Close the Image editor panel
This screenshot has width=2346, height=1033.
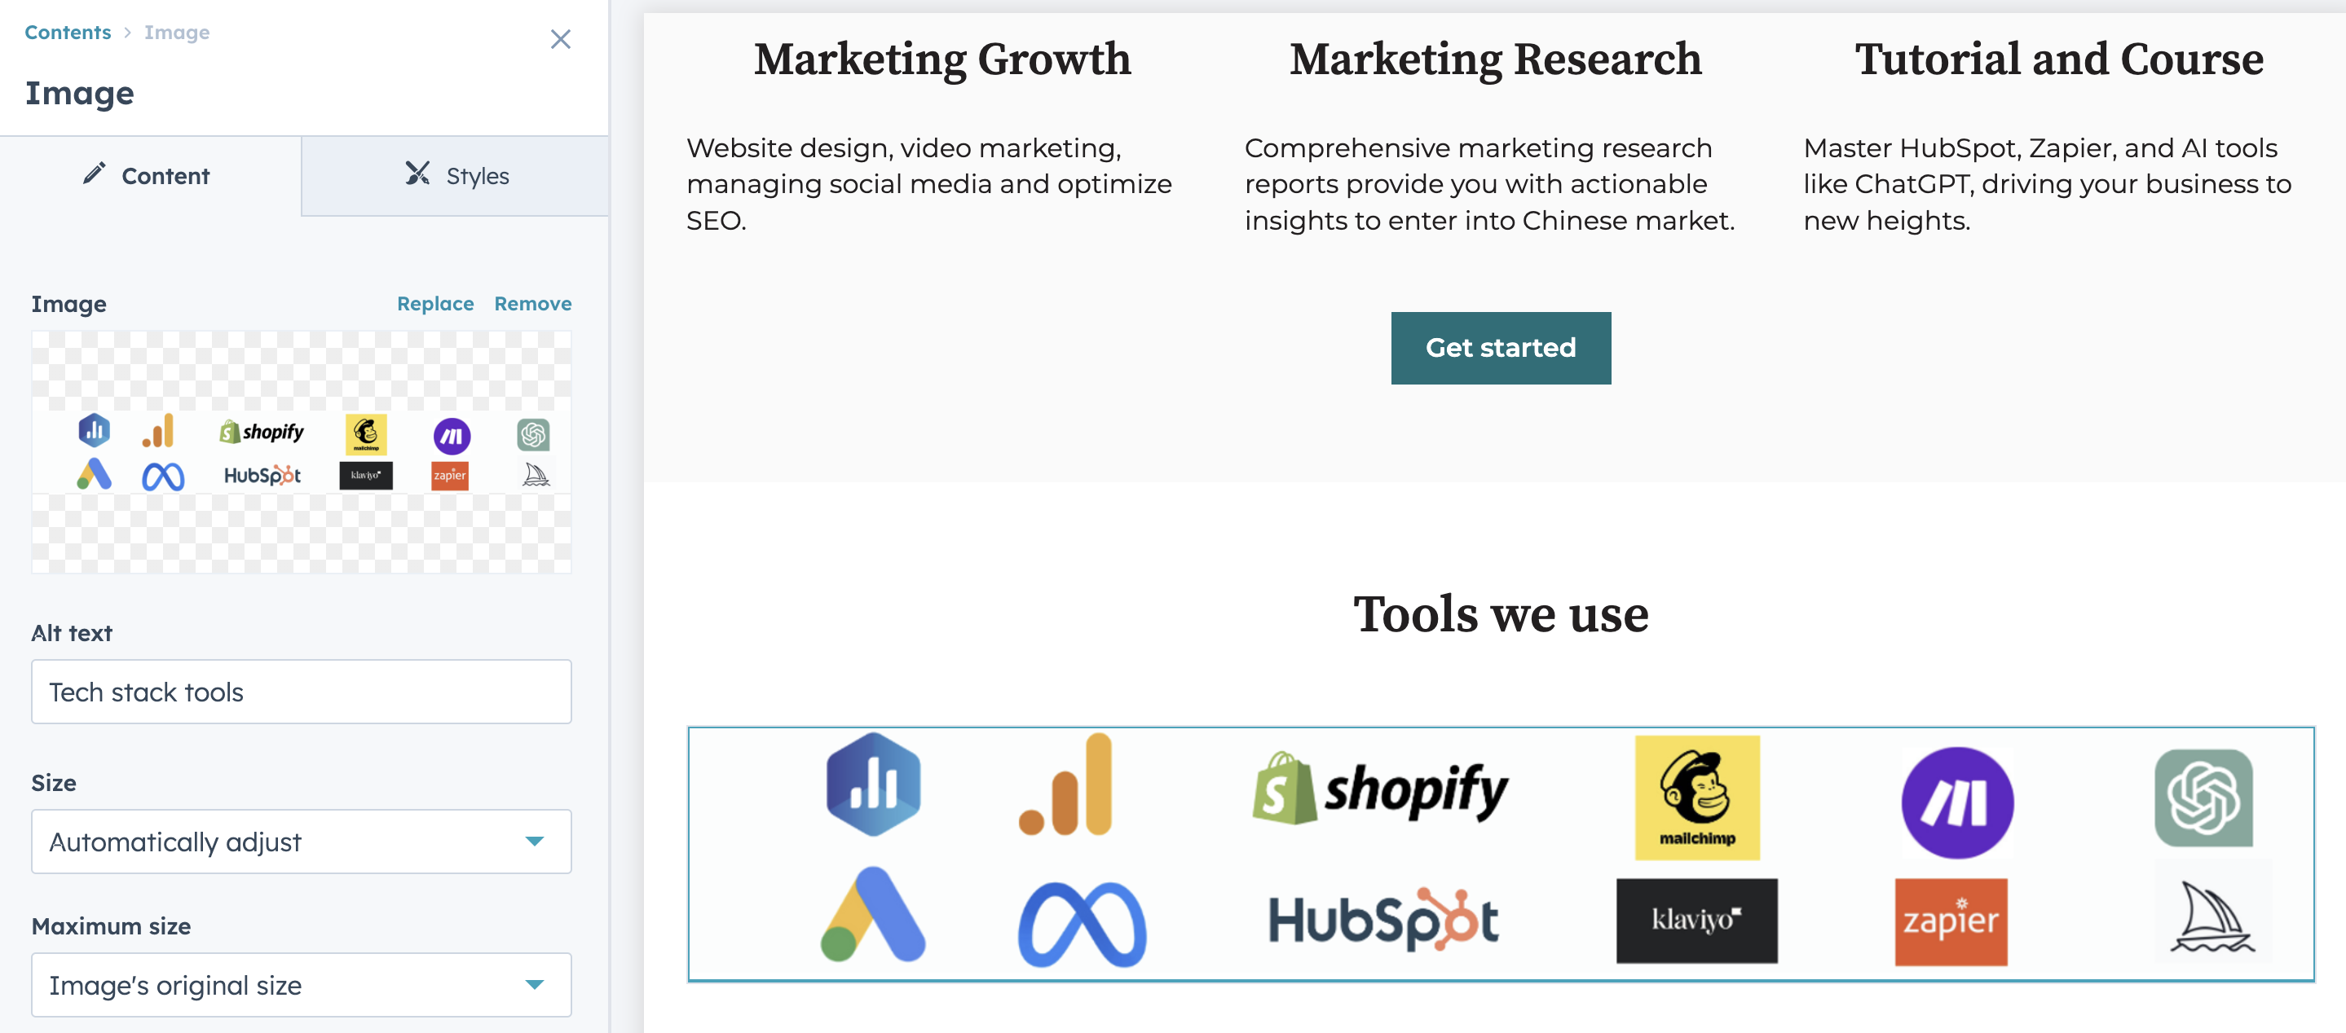click(x=560, y=39)
